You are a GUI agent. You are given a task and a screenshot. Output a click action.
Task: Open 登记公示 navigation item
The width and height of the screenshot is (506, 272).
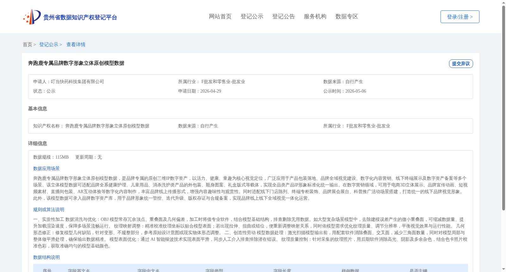(x=252, y=16)
